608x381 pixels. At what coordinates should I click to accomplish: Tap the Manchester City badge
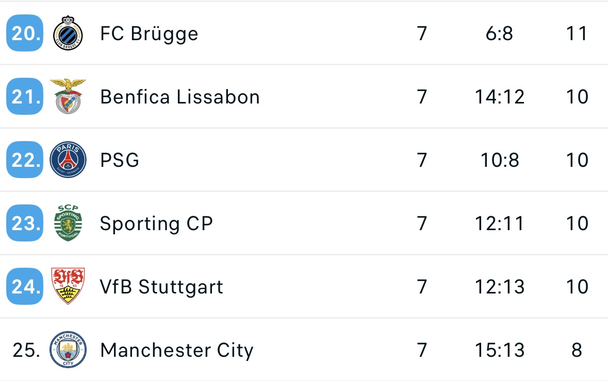(68, 349)
